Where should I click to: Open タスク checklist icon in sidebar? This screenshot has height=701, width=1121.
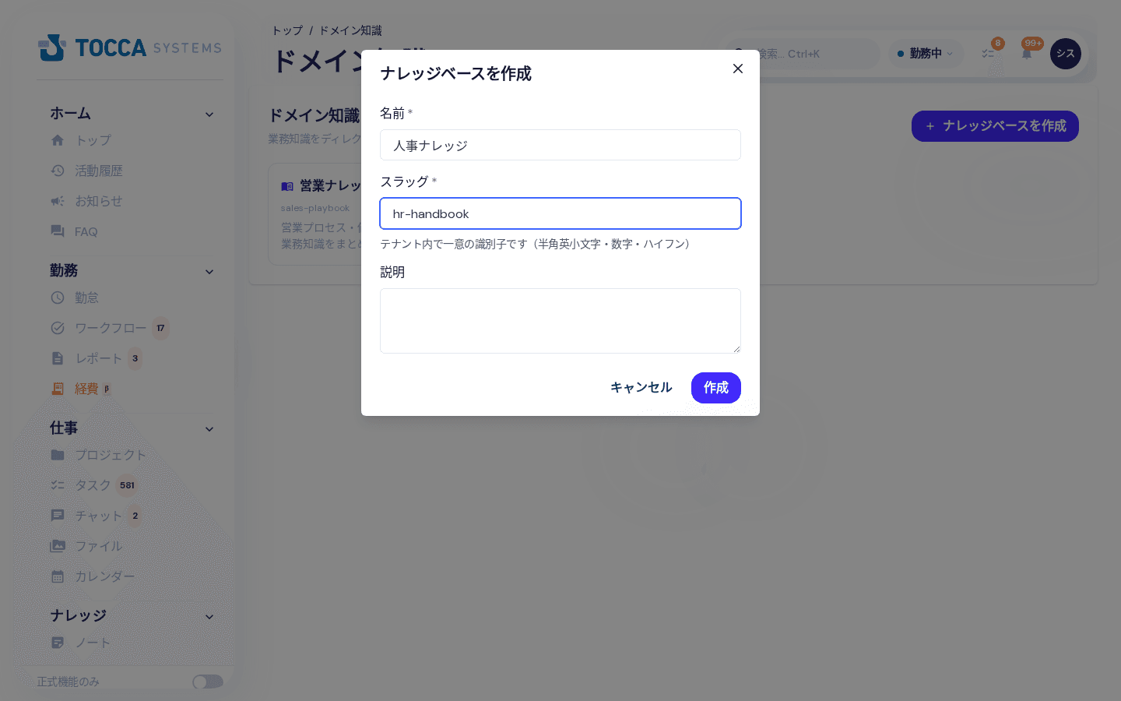[x=58, y=485]
